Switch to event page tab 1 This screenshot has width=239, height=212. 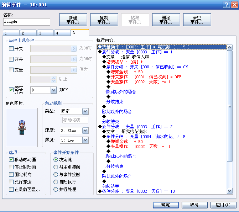[11, 33]
